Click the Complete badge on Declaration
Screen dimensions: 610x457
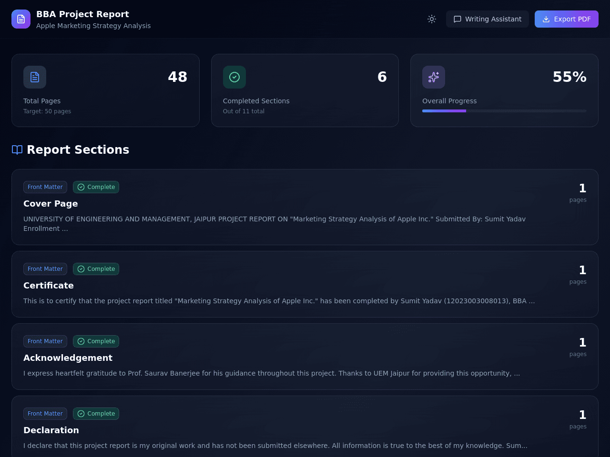96,414
